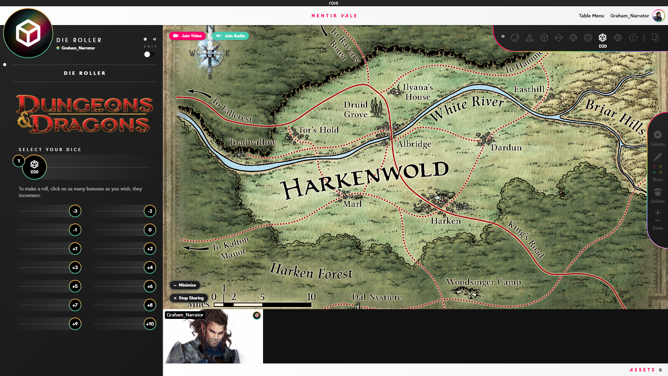Collapse the Die Roller side panel

pos(155,39)
